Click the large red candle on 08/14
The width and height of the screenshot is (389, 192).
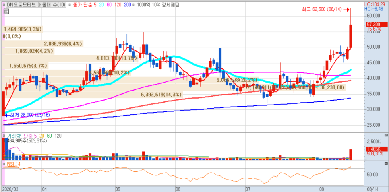(351, 36)
